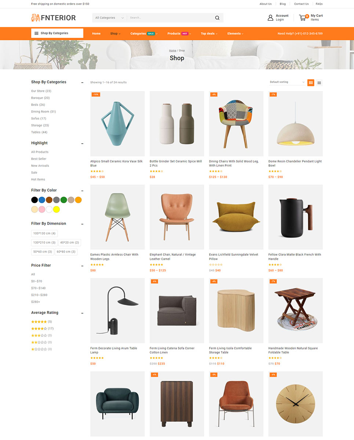Open the shopping cart icon

click(x=303, y=17)
